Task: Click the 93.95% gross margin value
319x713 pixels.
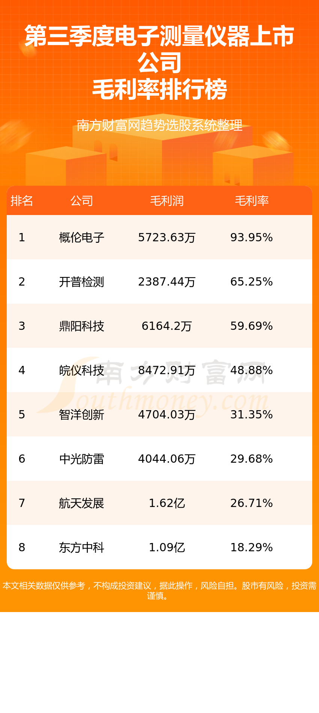Action: tap(251, 238)
